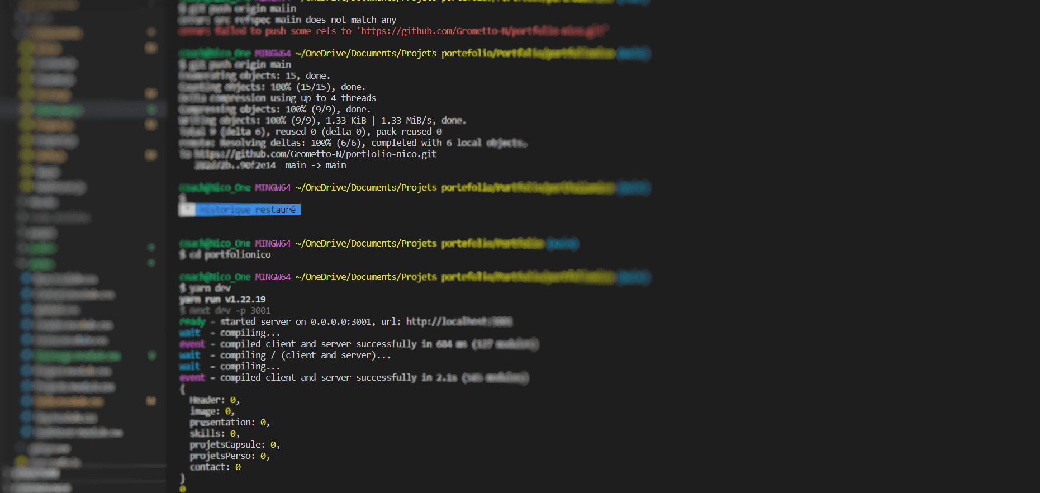Expand the first collapsed section below the file tree

tap(34, 474)
